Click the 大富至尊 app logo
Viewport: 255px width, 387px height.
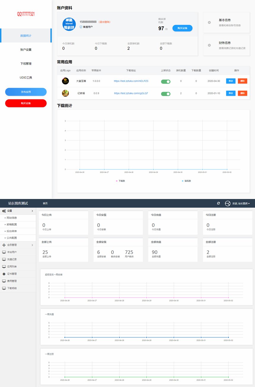pyautogui.click(x=65, y=81)
